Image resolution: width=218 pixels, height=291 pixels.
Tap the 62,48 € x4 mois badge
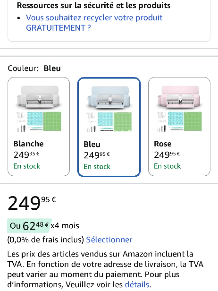29,226
